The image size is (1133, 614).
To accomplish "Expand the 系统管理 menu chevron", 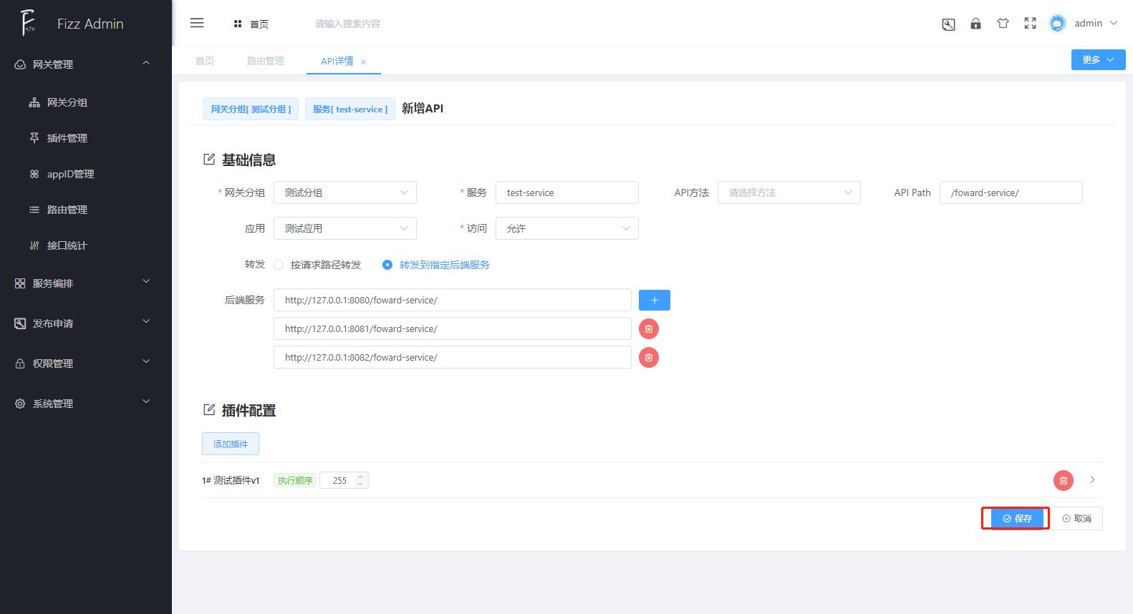I will point(146,401).
